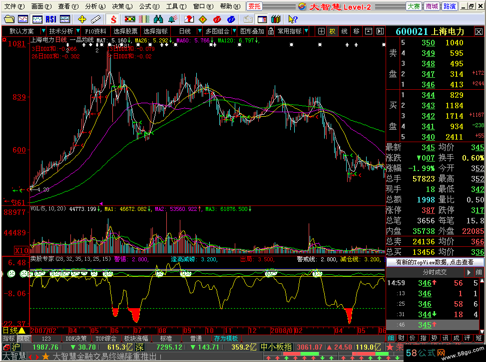Open the RSI indicator icon
This screenshot has width=486, height=362.
(x=51, y=19)
